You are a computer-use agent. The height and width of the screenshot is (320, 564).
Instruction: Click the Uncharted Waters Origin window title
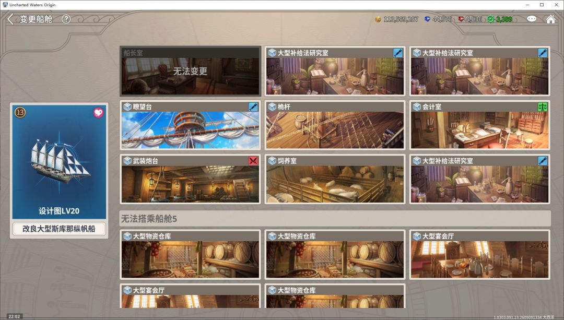click(x=32, y=5)
